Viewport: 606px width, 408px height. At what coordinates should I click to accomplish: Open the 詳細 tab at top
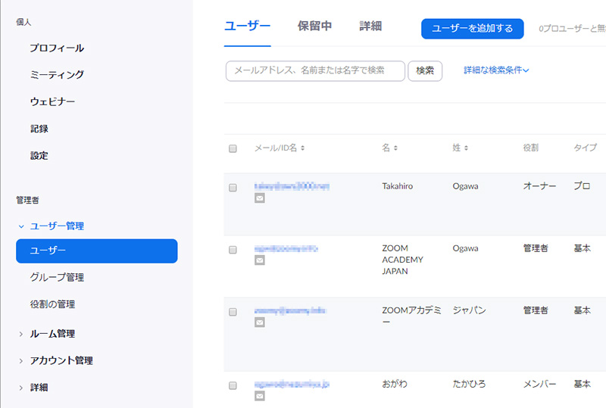click(370, 26)
